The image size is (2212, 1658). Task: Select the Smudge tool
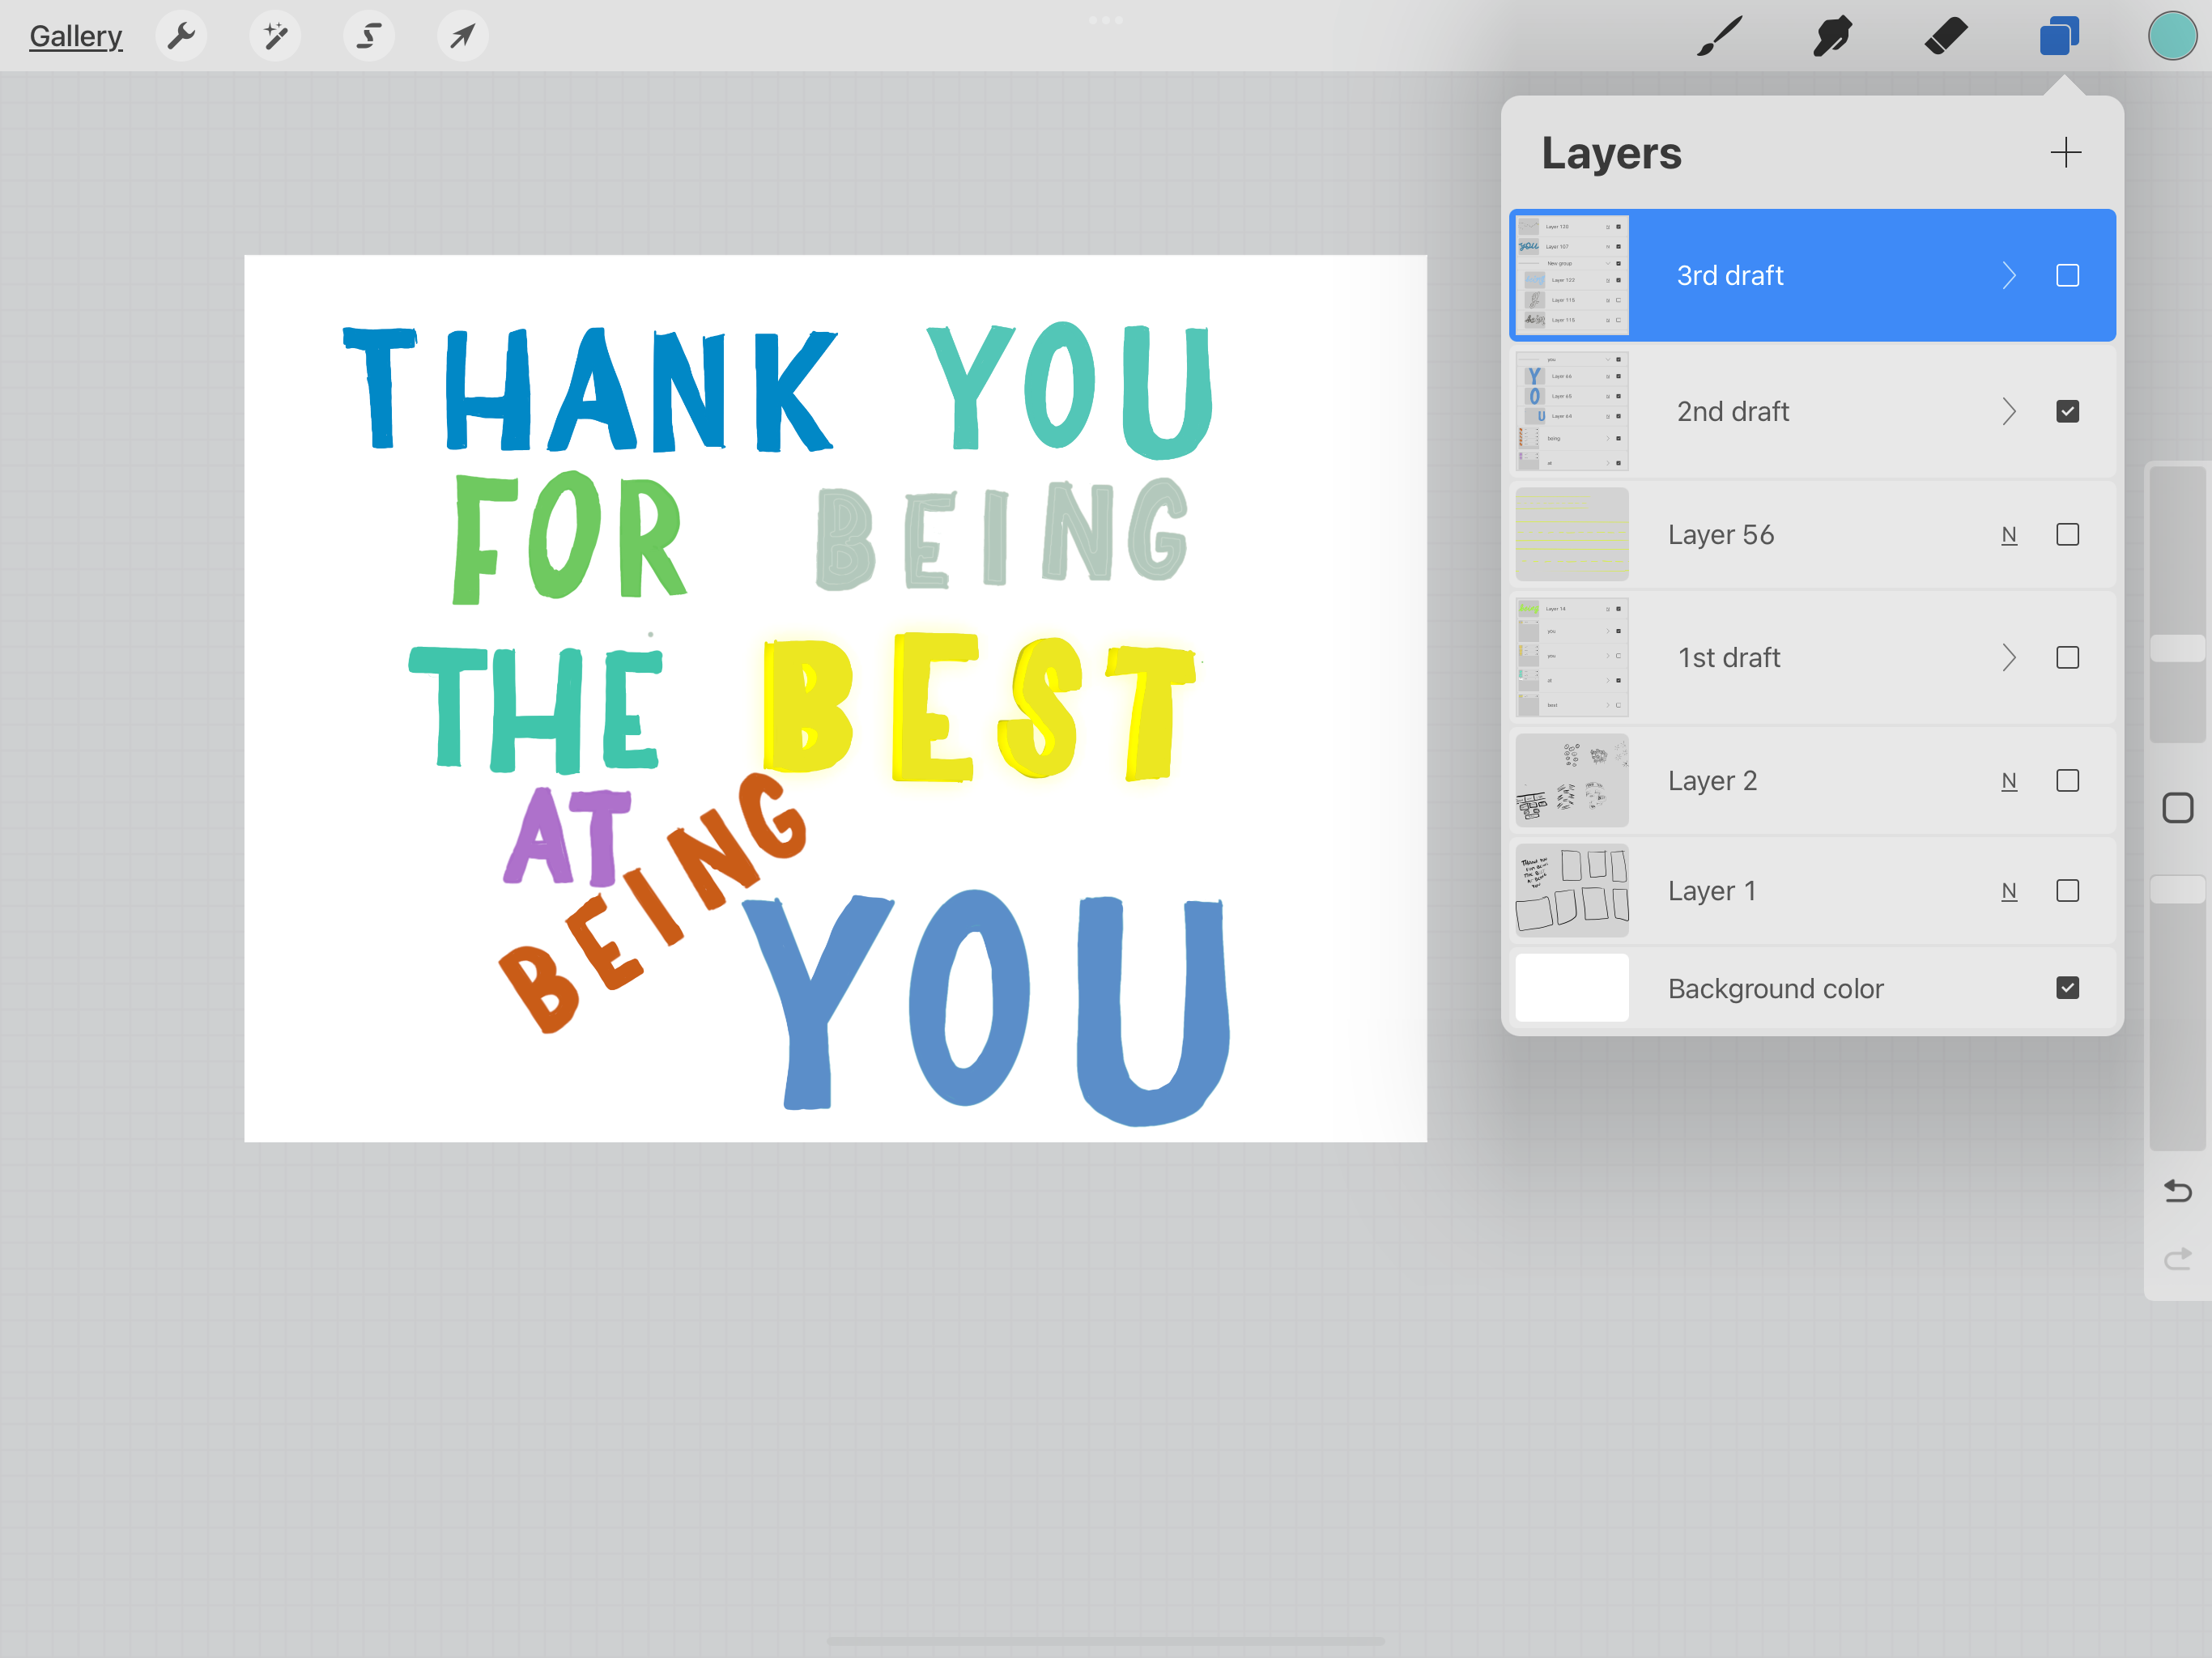pos(1832,36)
